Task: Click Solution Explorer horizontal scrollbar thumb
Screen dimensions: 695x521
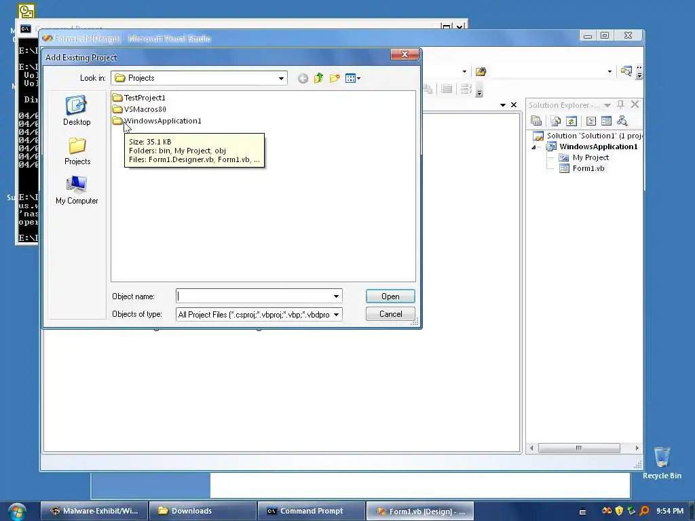Action: coord(579,448)
